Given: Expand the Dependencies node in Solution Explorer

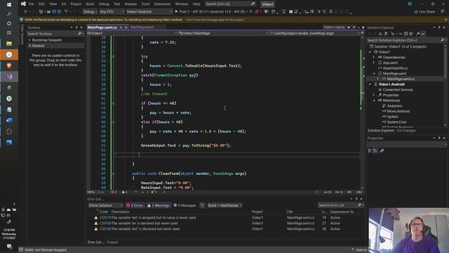Looking at the screenshot, I should coord(374,58).
